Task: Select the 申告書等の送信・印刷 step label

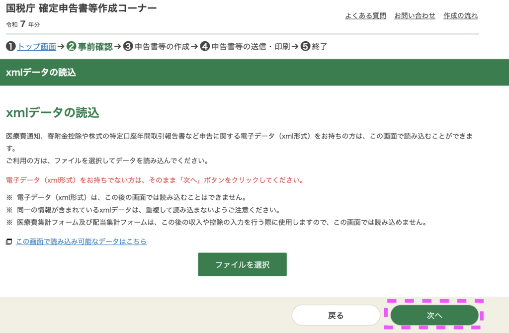Action: click(251, 47)
